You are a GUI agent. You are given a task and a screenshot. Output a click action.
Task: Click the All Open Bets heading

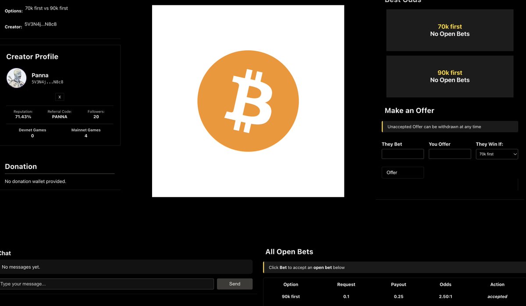(x=289, y=252)
